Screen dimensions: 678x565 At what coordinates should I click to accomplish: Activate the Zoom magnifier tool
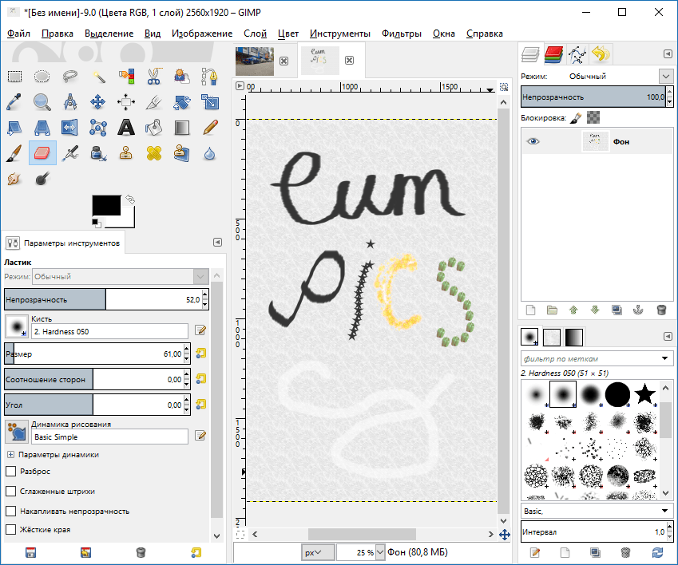[42, 102]
